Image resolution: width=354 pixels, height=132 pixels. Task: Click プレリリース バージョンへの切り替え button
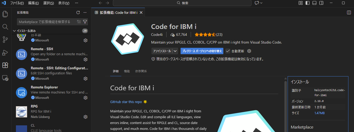pos(202,51)
